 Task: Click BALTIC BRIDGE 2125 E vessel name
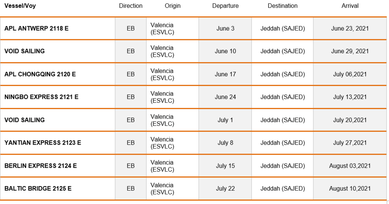pos(38,188)
